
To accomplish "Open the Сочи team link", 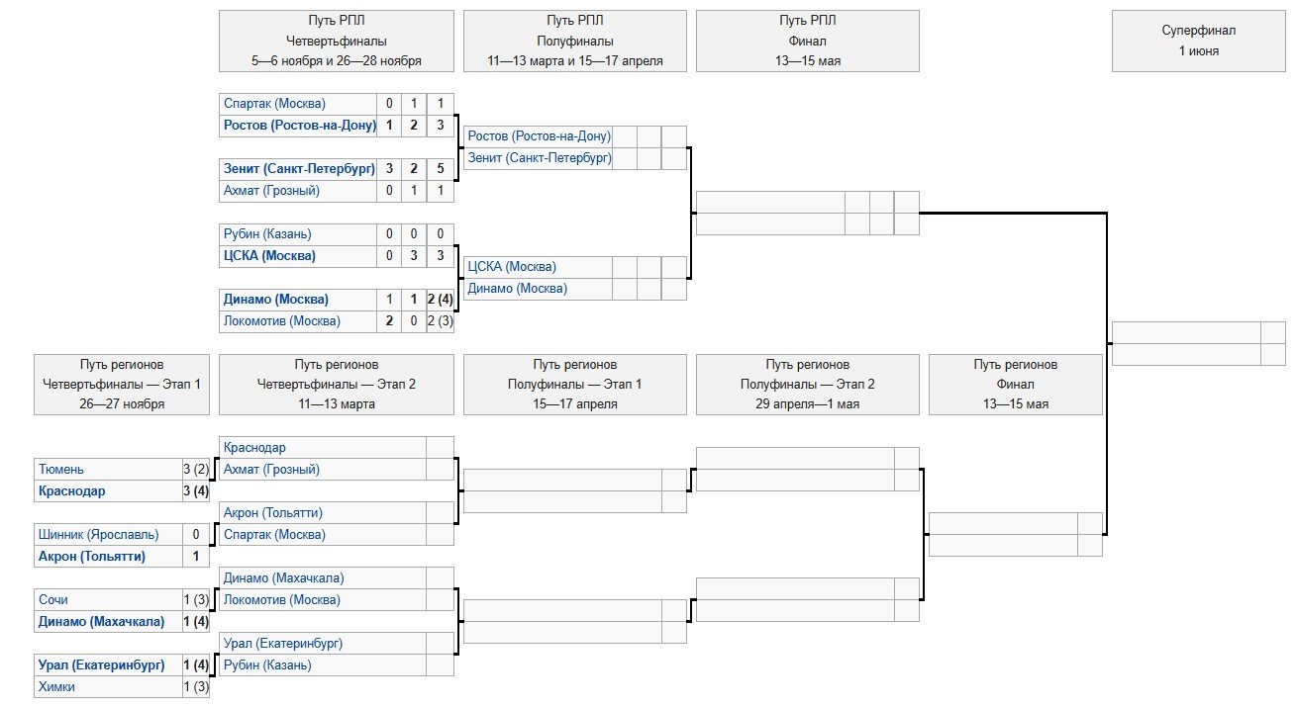I will (53, 599).
